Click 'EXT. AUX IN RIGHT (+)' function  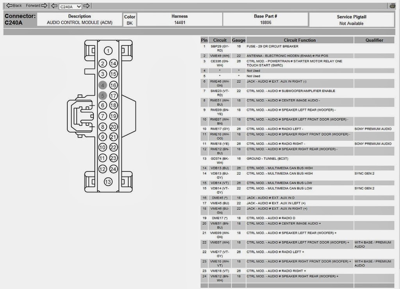(277, 208)
